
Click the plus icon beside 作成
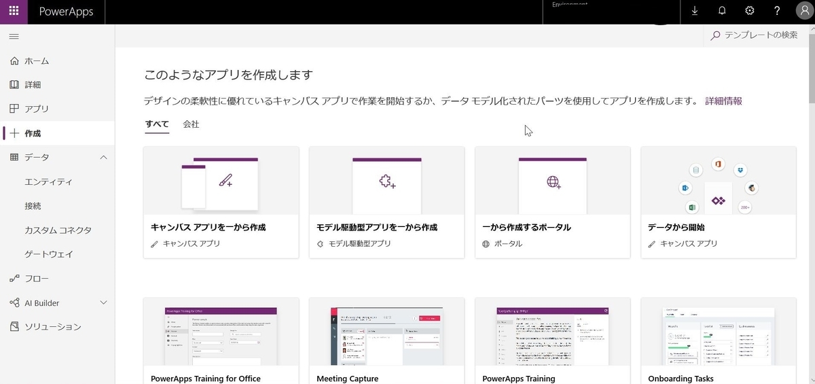coord(14,133)
